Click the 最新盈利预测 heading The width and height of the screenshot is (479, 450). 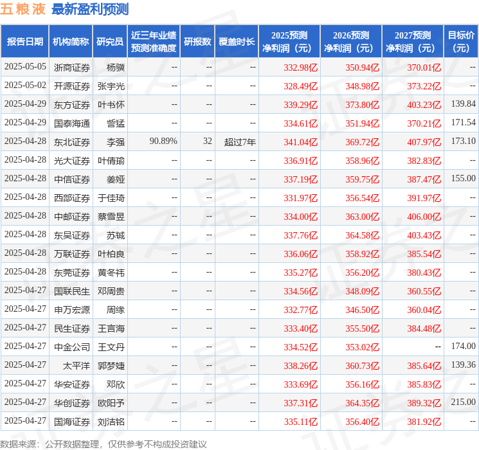tap(90, 9)
